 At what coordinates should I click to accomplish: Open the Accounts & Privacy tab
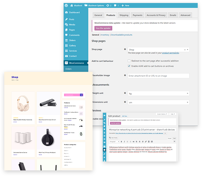pos(156,15)
